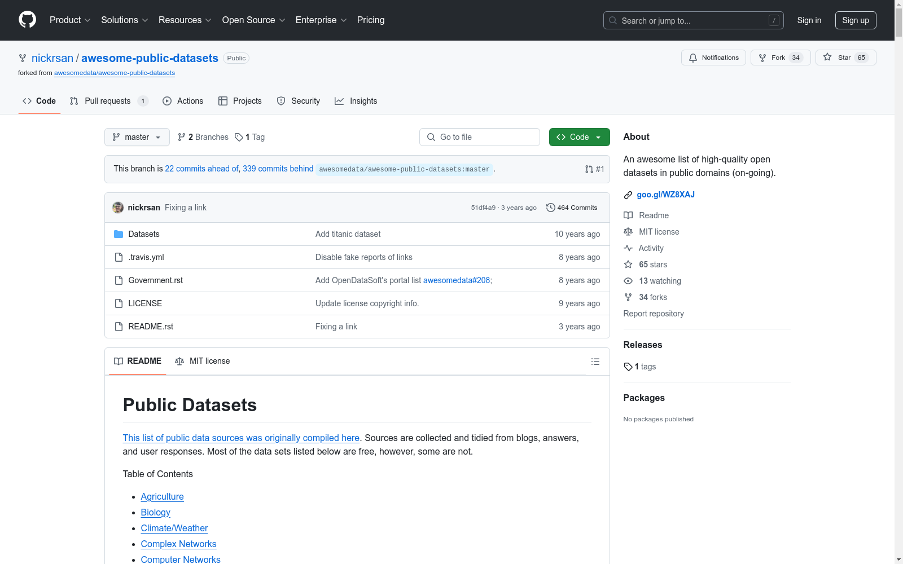This screenshot has width=903, height=564.
Task: Expand the Resources menu
Action: click(185, 20)
